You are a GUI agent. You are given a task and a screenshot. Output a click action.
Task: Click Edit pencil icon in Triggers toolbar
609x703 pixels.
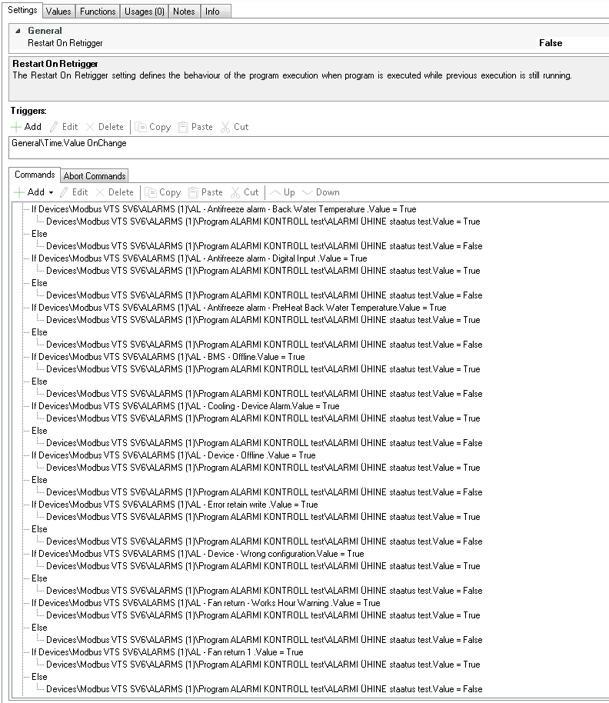54,127
